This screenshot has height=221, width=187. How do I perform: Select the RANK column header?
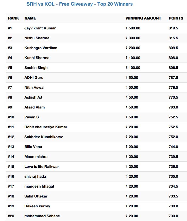tap(13, 18)
